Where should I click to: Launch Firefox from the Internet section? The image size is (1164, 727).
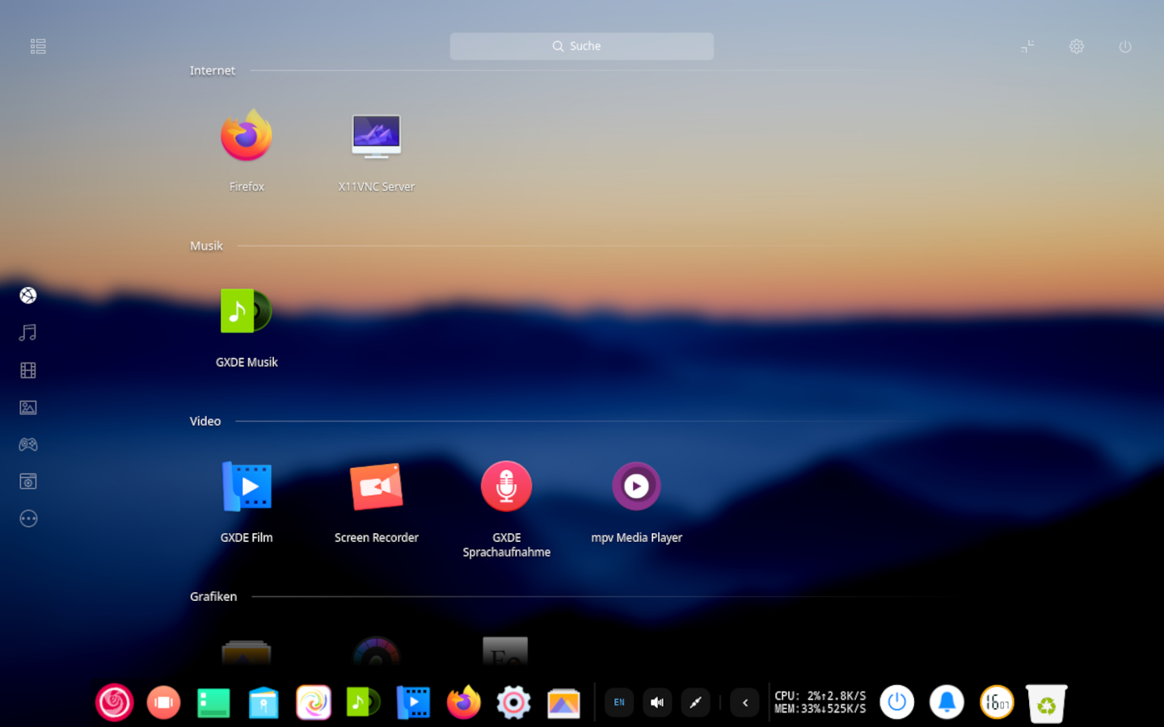tap(247, 137)
